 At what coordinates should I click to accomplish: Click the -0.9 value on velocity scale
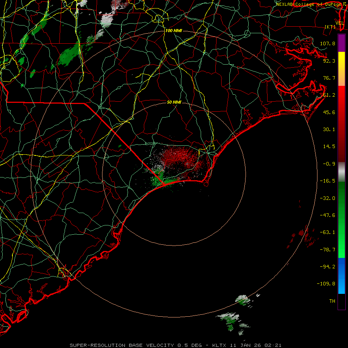click(329, 164)
